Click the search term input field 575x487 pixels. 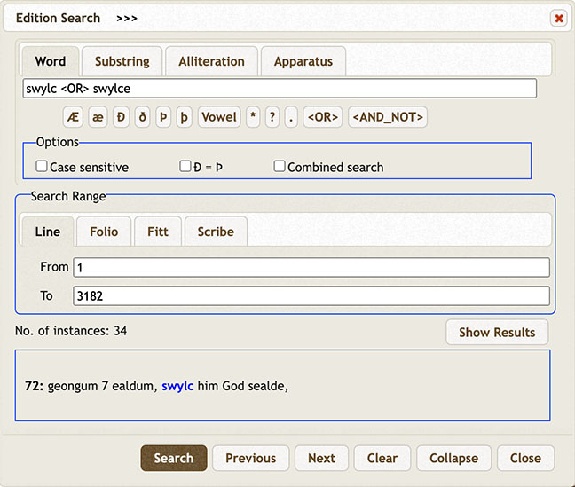[x=280, y=89]
